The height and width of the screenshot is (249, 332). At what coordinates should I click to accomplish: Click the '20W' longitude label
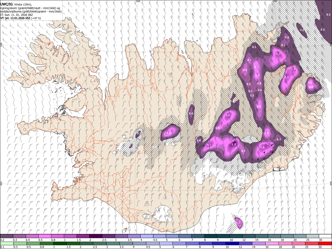coord(138,1)
